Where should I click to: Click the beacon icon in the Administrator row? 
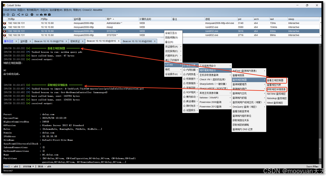5,23
